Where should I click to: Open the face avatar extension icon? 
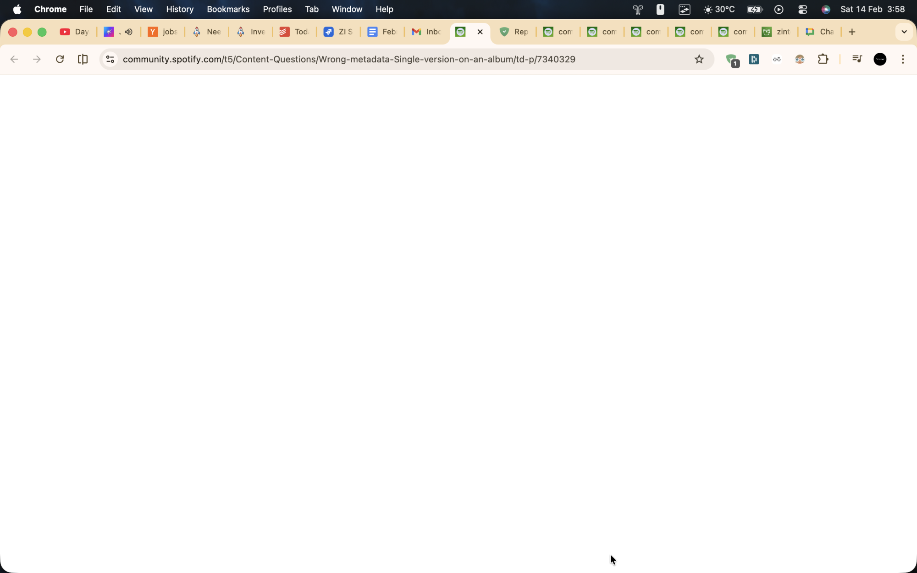[x=800, y=59]
